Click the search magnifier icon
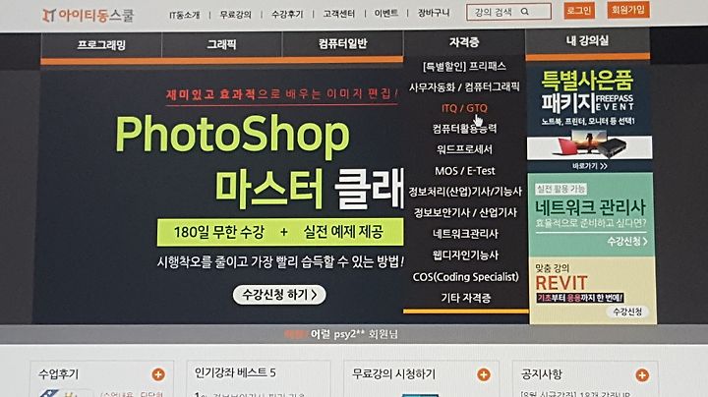The image size is (708, 397). coord(525,11)
